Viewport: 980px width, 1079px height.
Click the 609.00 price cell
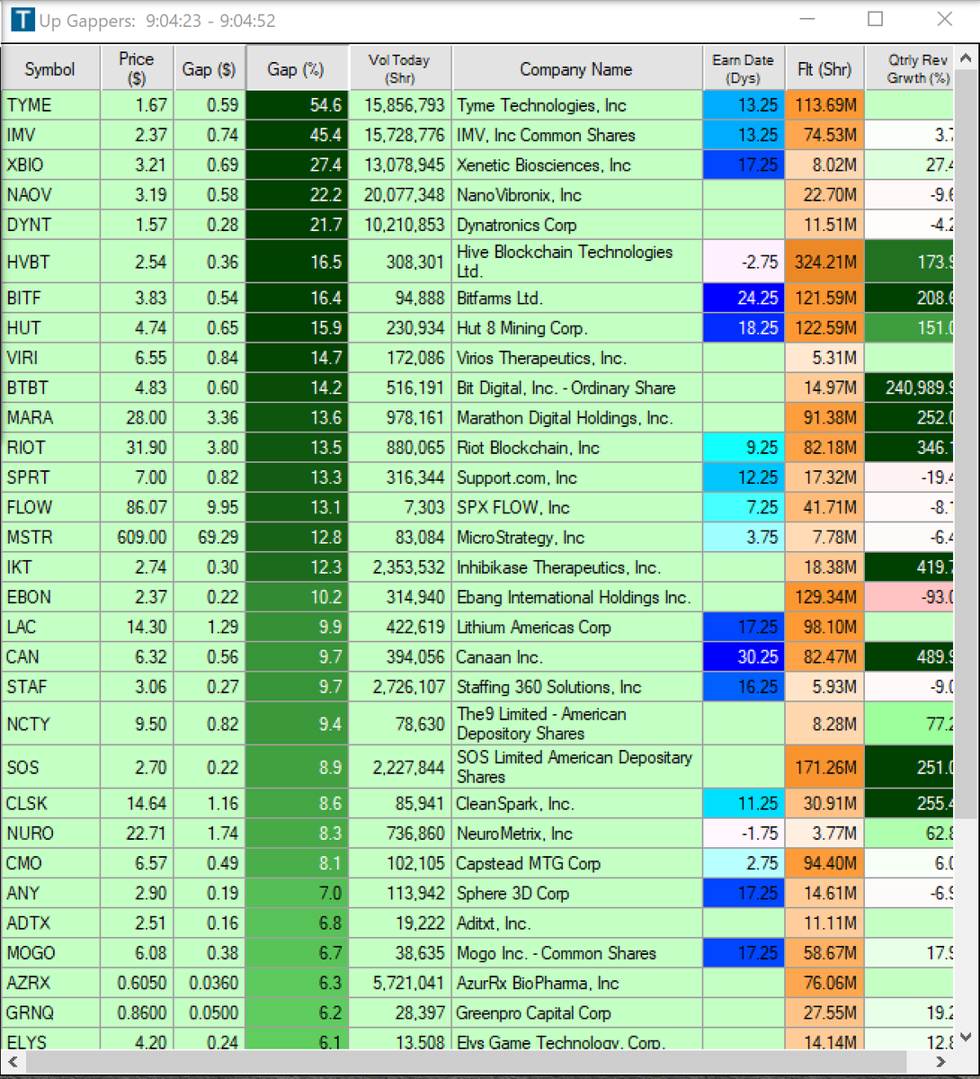click(x=137, y=537)
